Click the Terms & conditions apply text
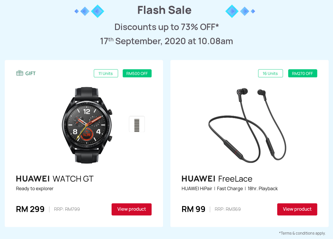 pyautogui.click(x=302, y=233)
